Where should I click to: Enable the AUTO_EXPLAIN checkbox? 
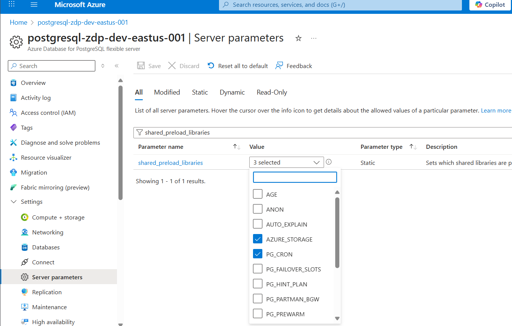257,224
